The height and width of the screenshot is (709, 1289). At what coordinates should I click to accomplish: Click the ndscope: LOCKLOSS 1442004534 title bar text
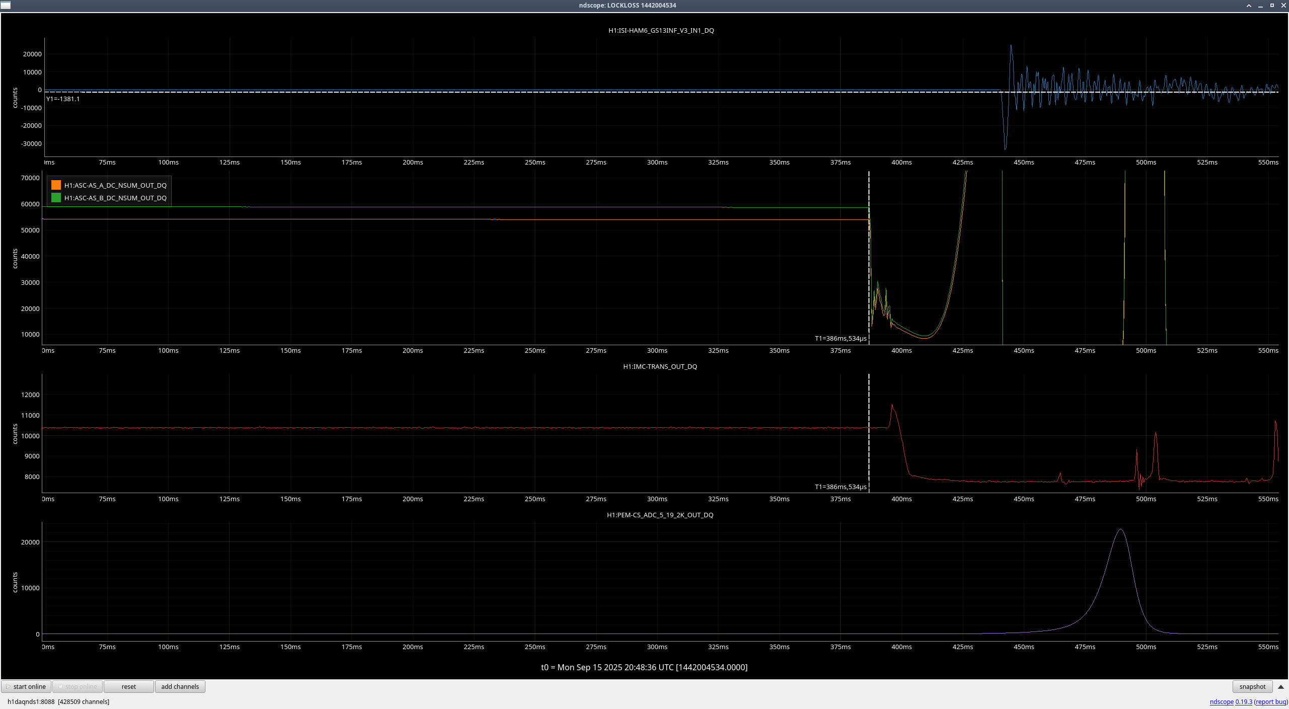click(627, 6)
